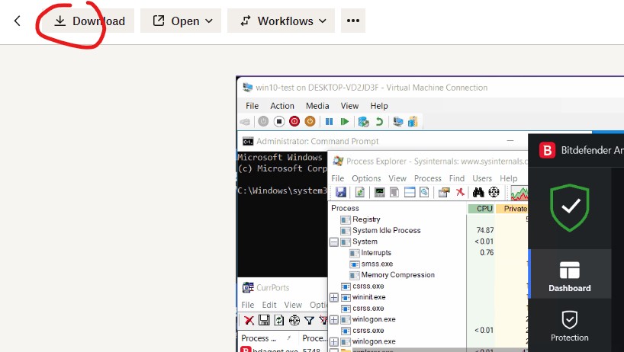
Task: Click CurrPorts Save floppy icon
Action: pyautogui.click(x=264, y=320)
